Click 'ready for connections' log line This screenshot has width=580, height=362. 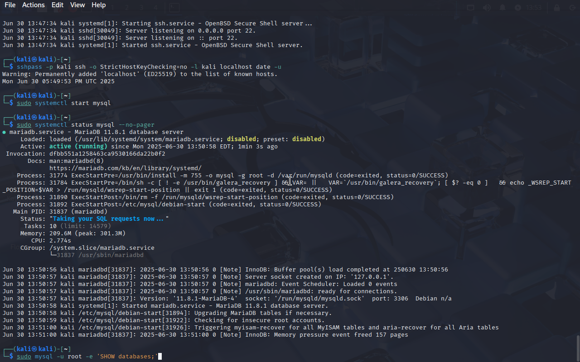[x=200, y=291]
